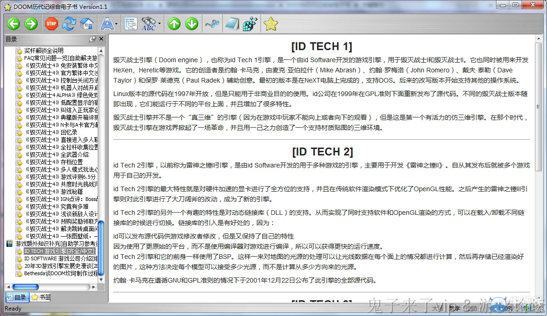Select 《毁灭战士4》全拉杆收集位置 entry
This screenshot has width=547, height=316.
tap(61, 147)
